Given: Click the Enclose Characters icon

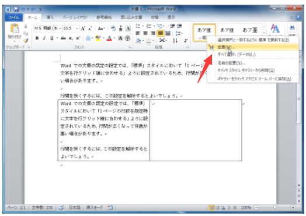Looking at the screenshot, I should click(x=128, y=38).
